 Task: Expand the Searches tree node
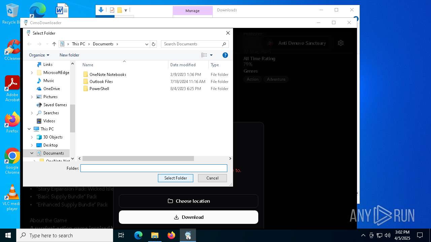(32, 113)
